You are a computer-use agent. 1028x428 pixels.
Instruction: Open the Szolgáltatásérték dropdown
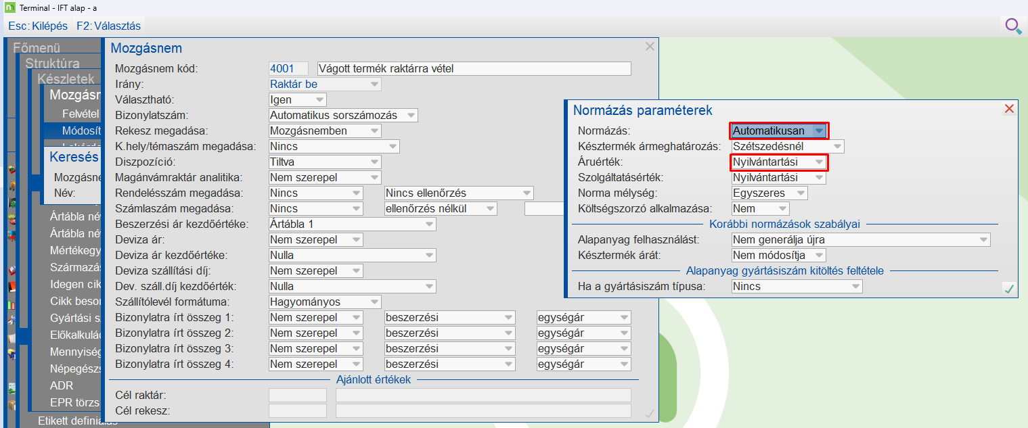[779, 177]
